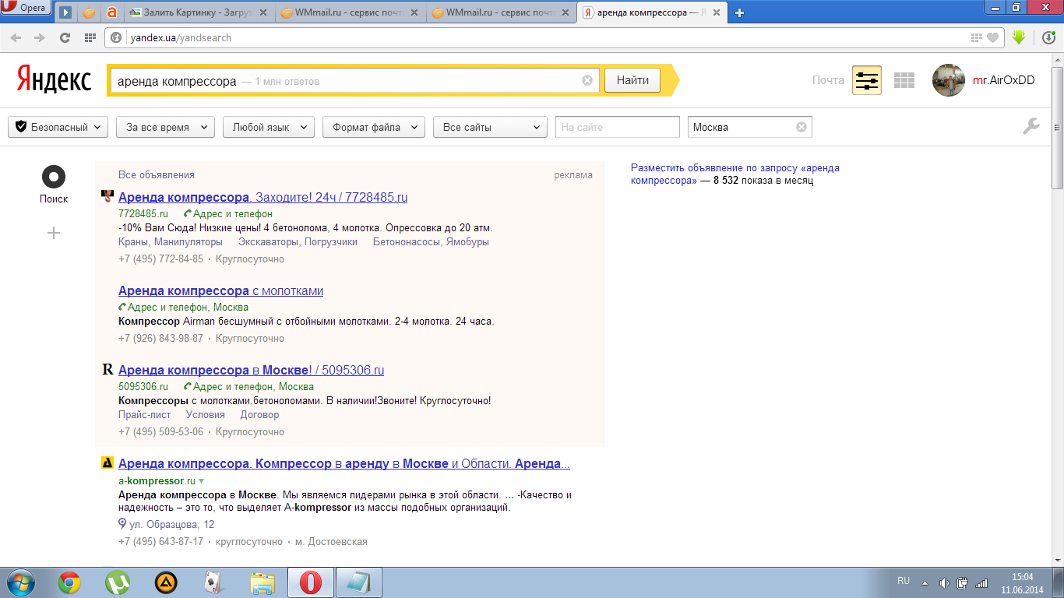Click the RU language indicator
The height and width of the screenshot is (598, 1064).
904,581
